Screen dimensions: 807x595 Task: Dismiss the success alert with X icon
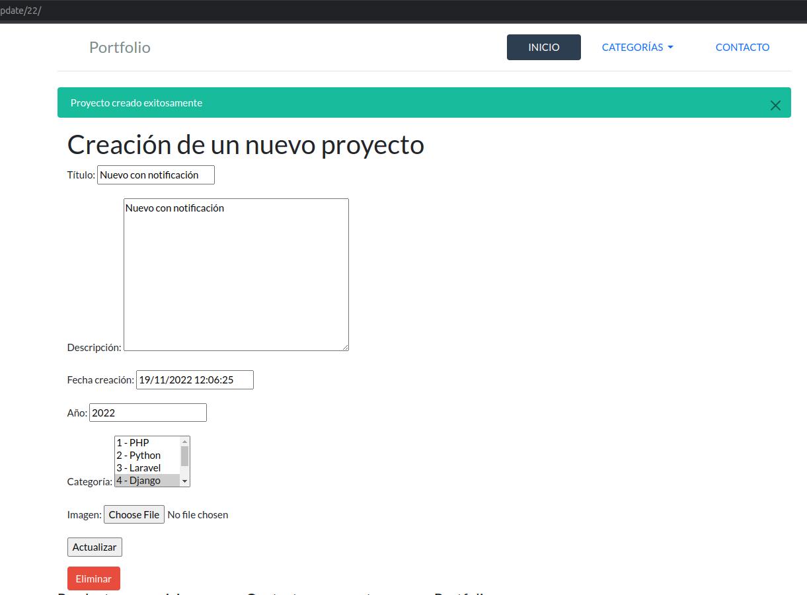tap(775, 105)
